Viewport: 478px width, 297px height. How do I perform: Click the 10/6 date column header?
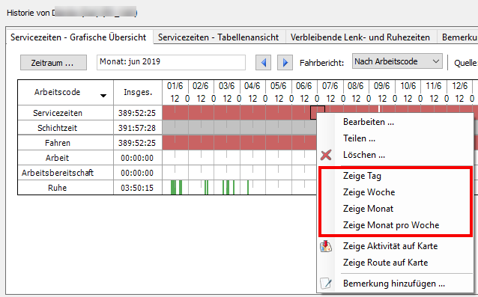408,87
